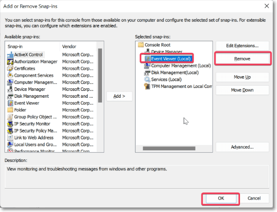Select the Certificates snap-in icon
The height and width of the screenshot is (212, 277).
coord(10,68)
